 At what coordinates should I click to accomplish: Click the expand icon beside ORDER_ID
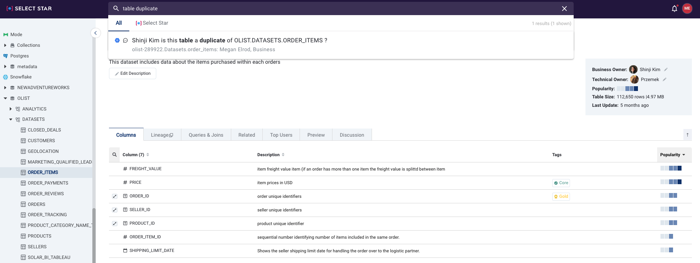(x=115, y=196)
